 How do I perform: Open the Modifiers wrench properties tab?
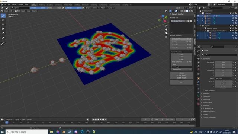199,82
